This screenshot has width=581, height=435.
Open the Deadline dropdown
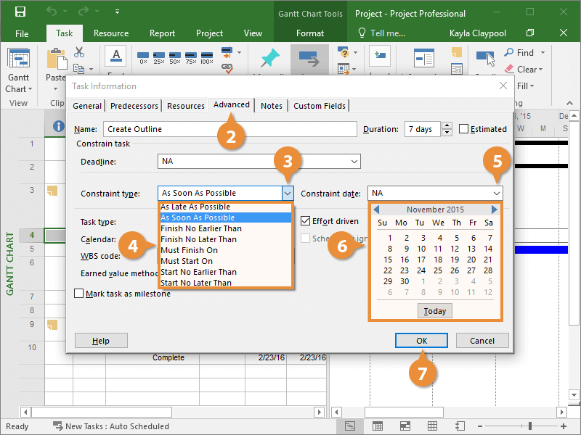[354, 162]
